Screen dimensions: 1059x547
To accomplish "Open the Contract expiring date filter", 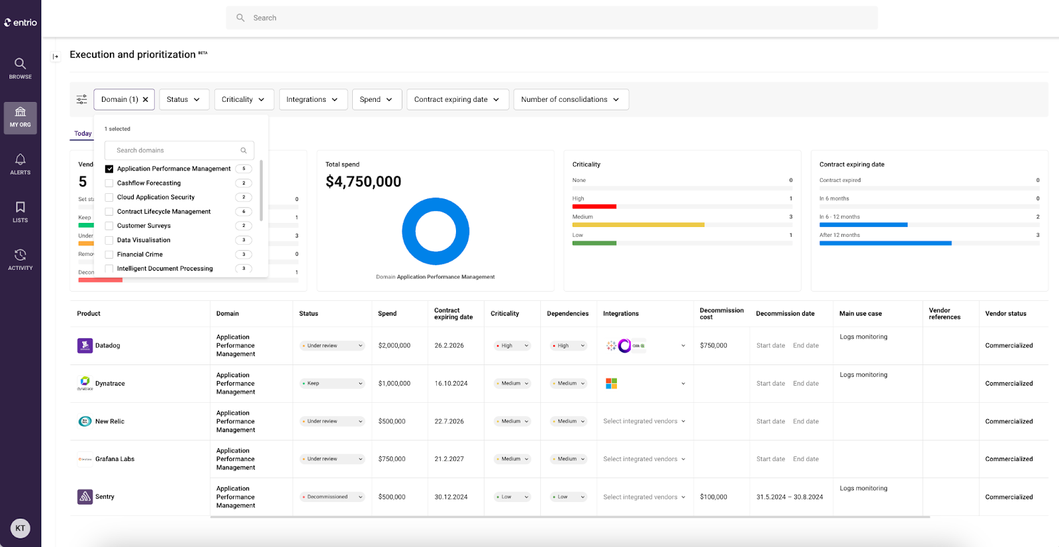I will (x=457, y=99).
